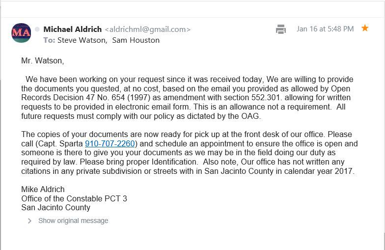Call the phone number 910-707-2260 link
385x250 pixels.
(110, 144)
